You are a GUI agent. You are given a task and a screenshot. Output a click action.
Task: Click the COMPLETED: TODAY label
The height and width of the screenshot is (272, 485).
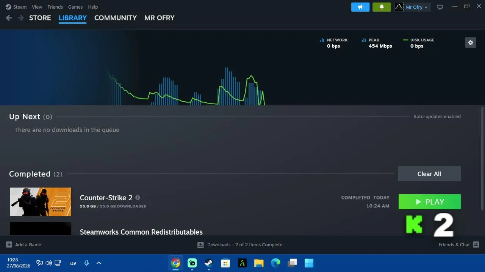[365, 198]
